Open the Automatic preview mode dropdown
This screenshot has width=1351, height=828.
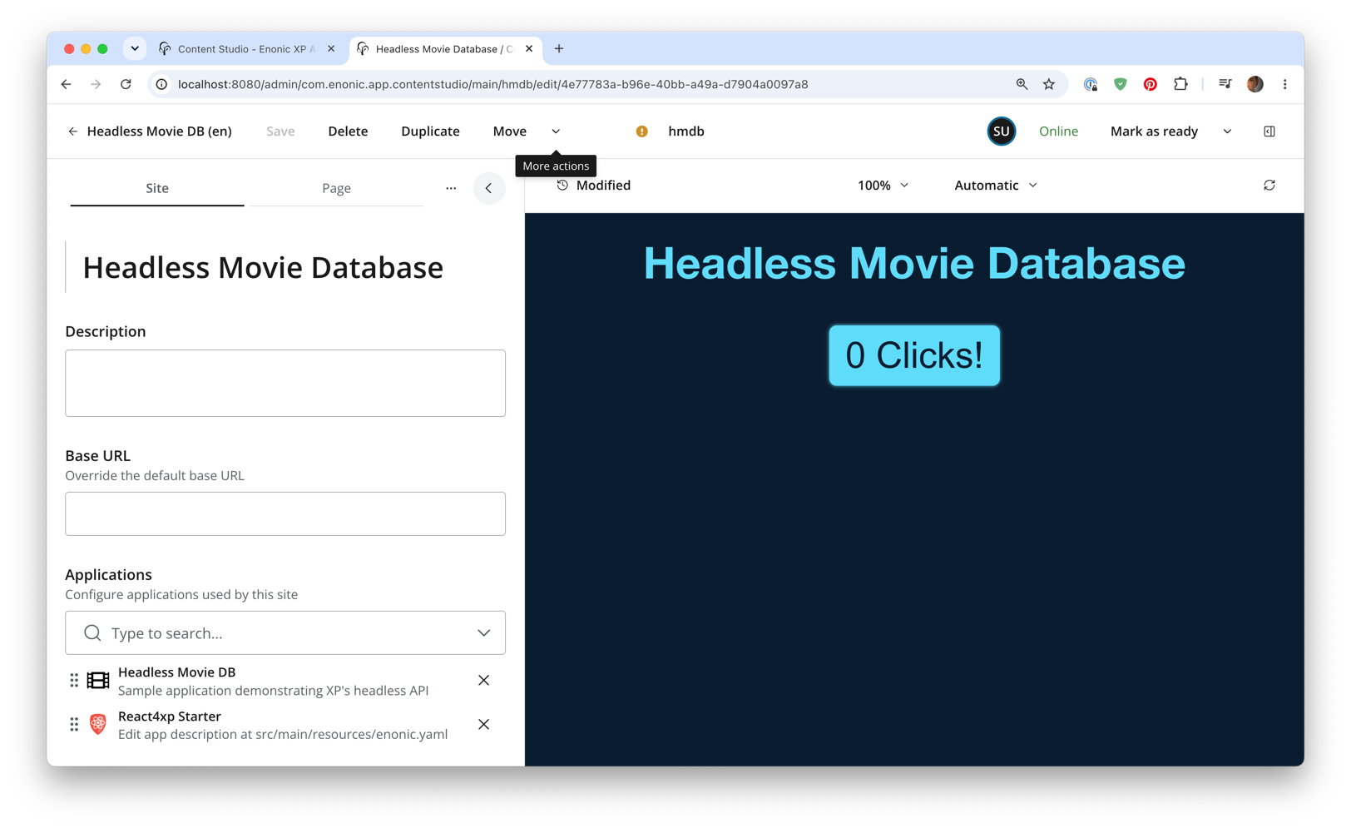[x=995, y=186]
